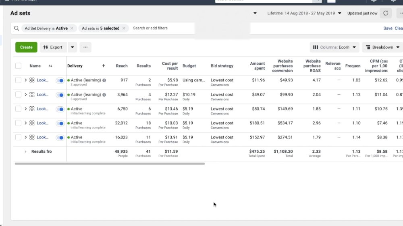
Task: Click the search magnifier icon in filter bar
Action: (x=17, y=28)
